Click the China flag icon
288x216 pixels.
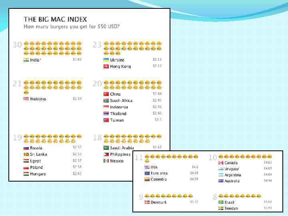tap(106, 94)
